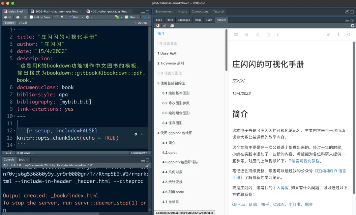Screen dimensions: 356x215
Task: Insert a new code chunk with green C icon
Action: (117, 17)
